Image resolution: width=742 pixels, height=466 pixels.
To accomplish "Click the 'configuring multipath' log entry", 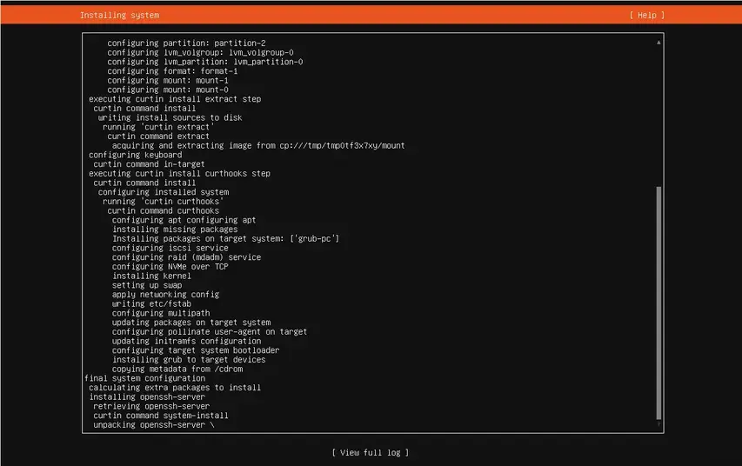I will click(x=160, y=313).
